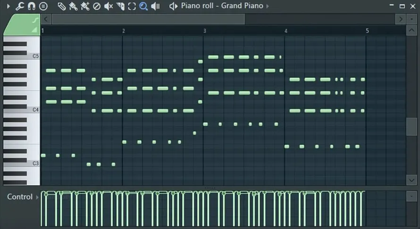Click the C5 piano key
This screenshot has width=420, height=229.
[21, 56]
